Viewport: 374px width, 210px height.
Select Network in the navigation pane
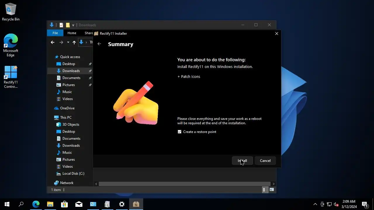click(67, 183)
